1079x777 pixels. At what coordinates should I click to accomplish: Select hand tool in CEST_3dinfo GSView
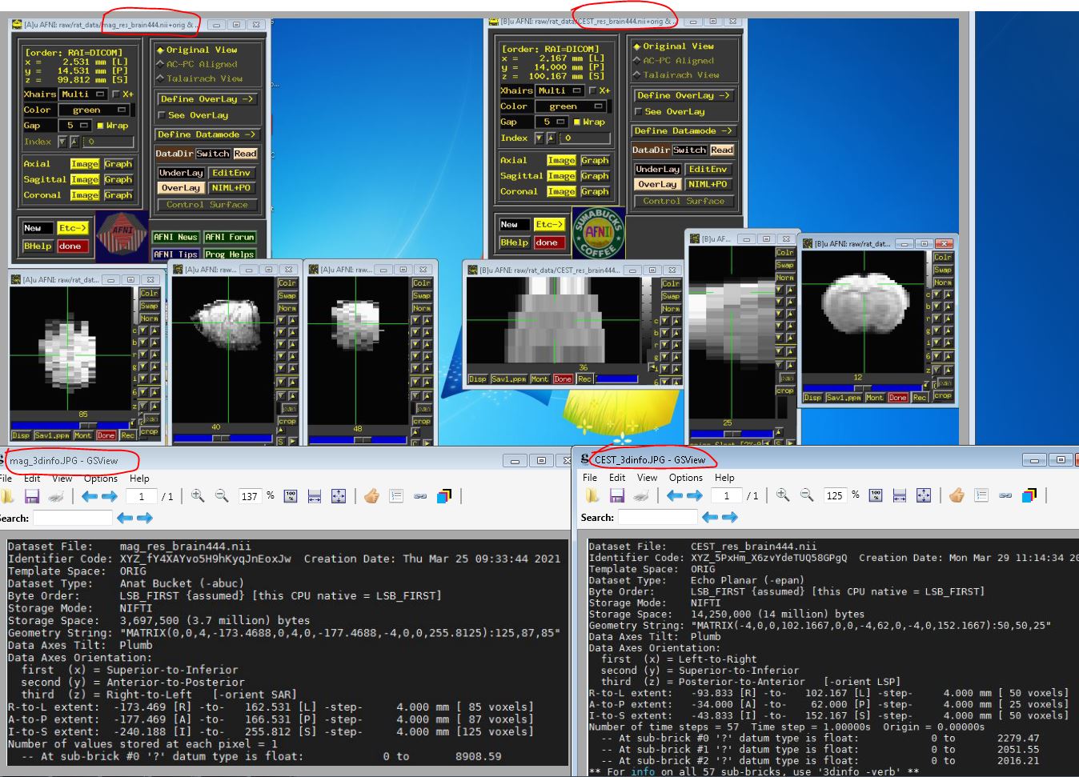tap(957, 495)
